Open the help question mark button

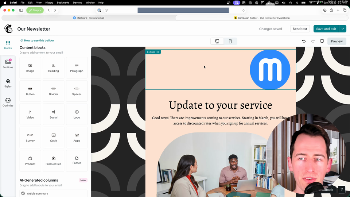tap(342, 190)
